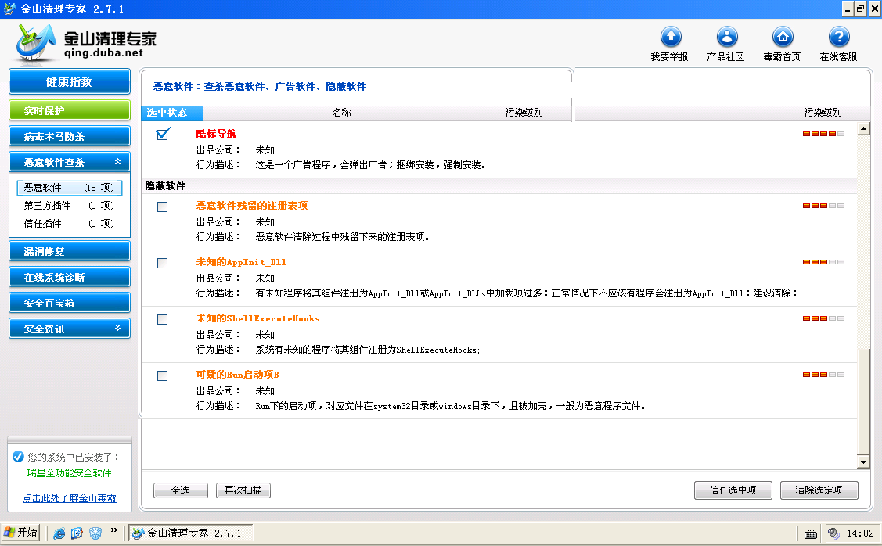The image size is (882, 546).
Task: Collapse the 恶意软件查杀 section chevron
Action: click(x=117, y=162)
